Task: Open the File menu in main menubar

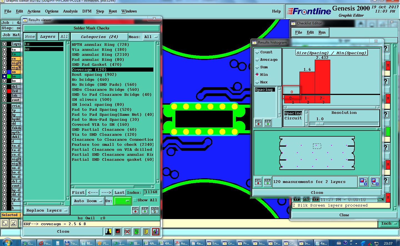Action: (x=8, y=11)
